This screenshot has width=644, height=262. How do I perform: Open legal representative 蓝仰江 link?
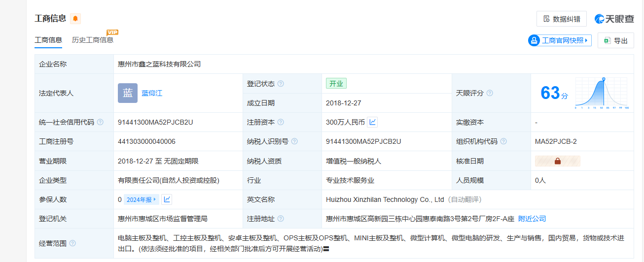152,93
